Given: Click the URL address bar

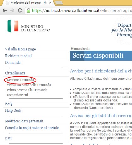Looking at the screenshot, I should click(79, 11).
